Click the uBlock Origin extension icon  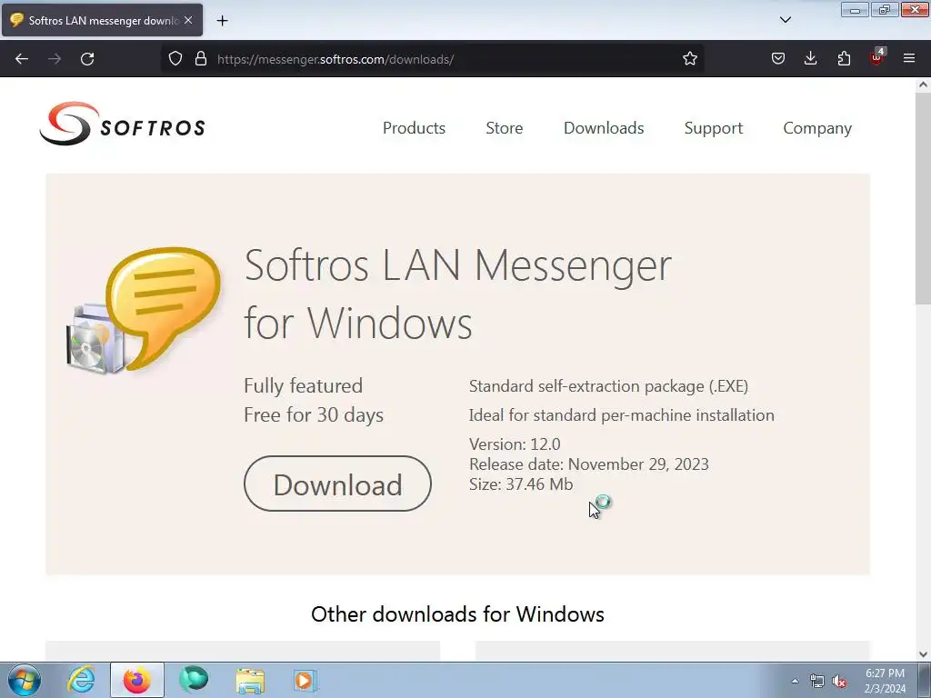coord(877,57)
